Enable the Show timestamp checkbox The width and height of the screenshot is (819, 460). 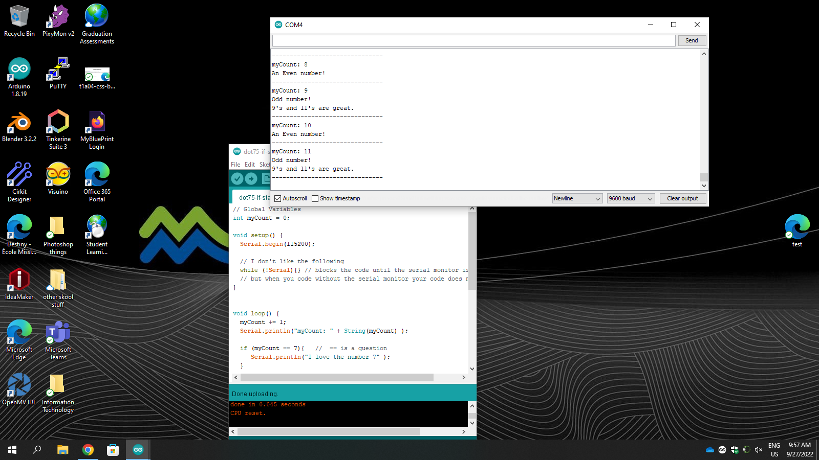(x=315, y=198)
